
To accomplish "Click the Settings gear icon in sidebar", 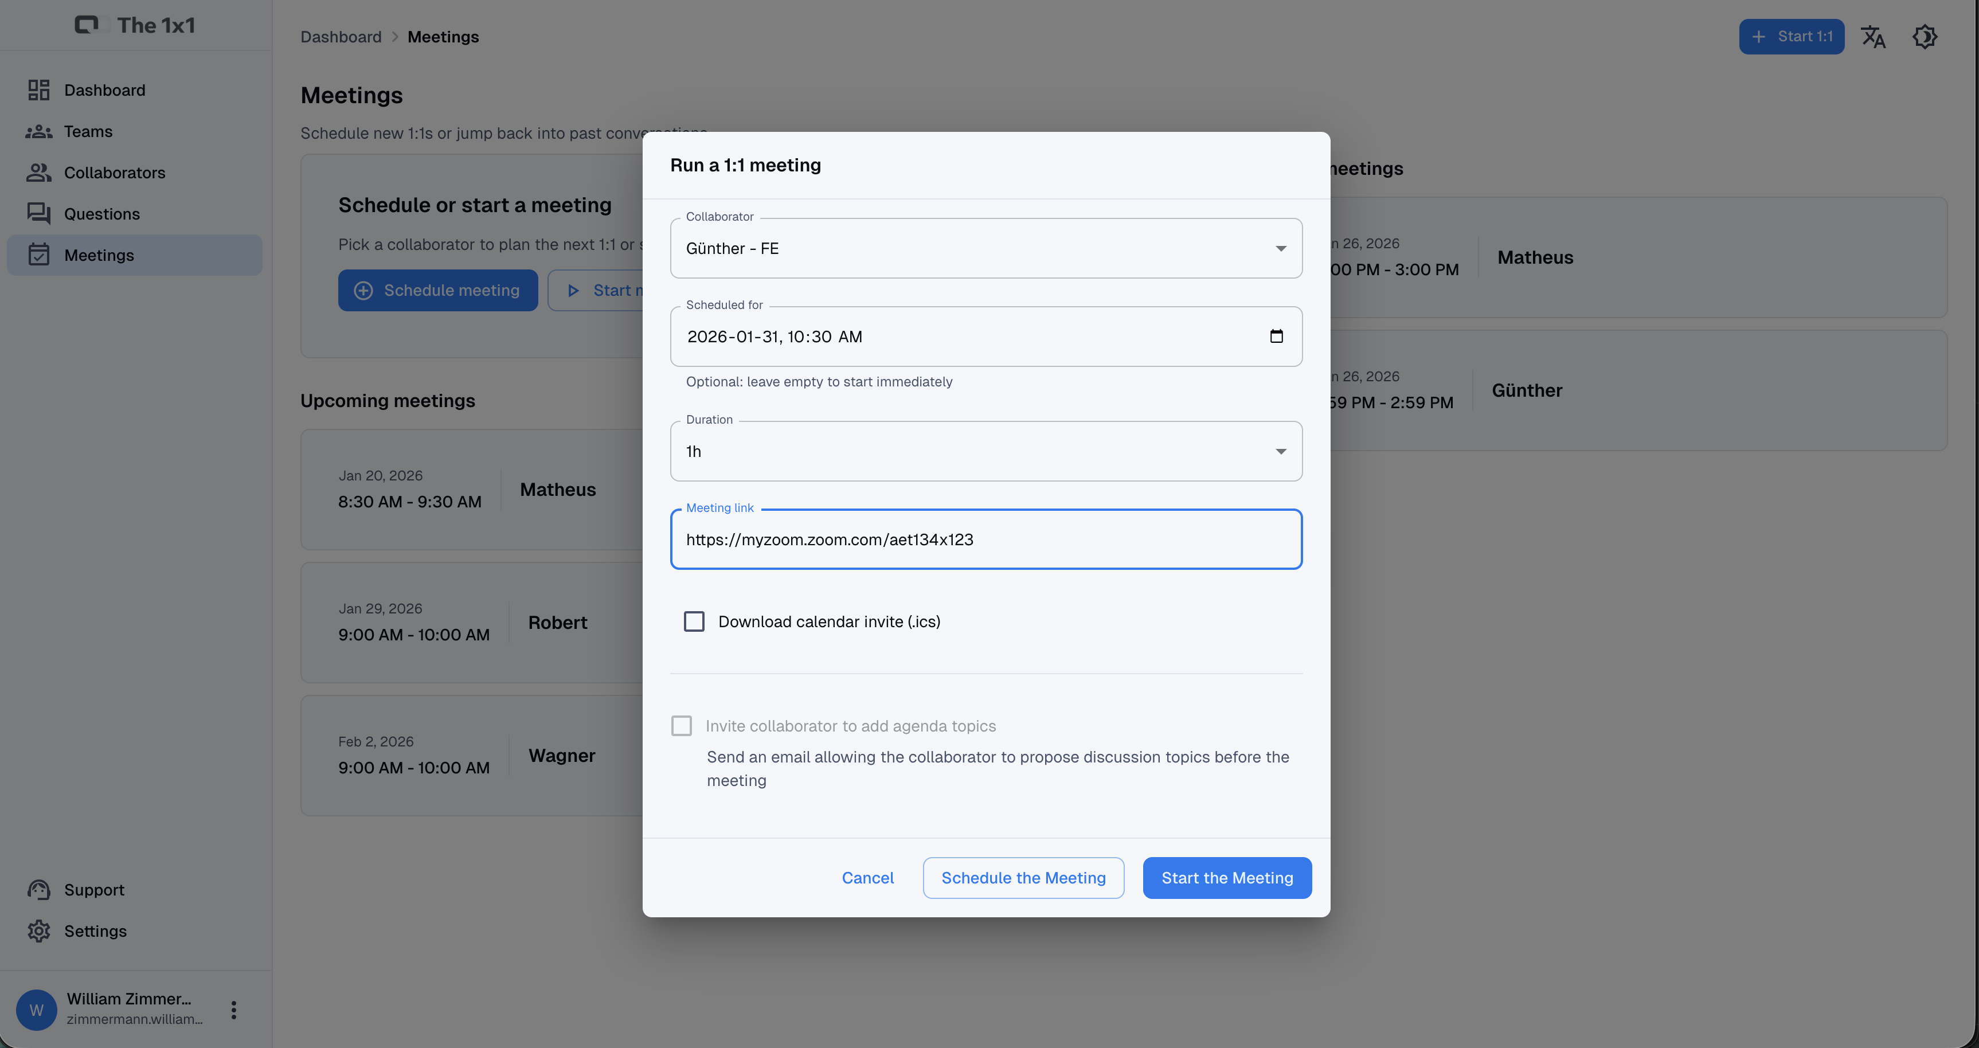I will pos(38,931).
